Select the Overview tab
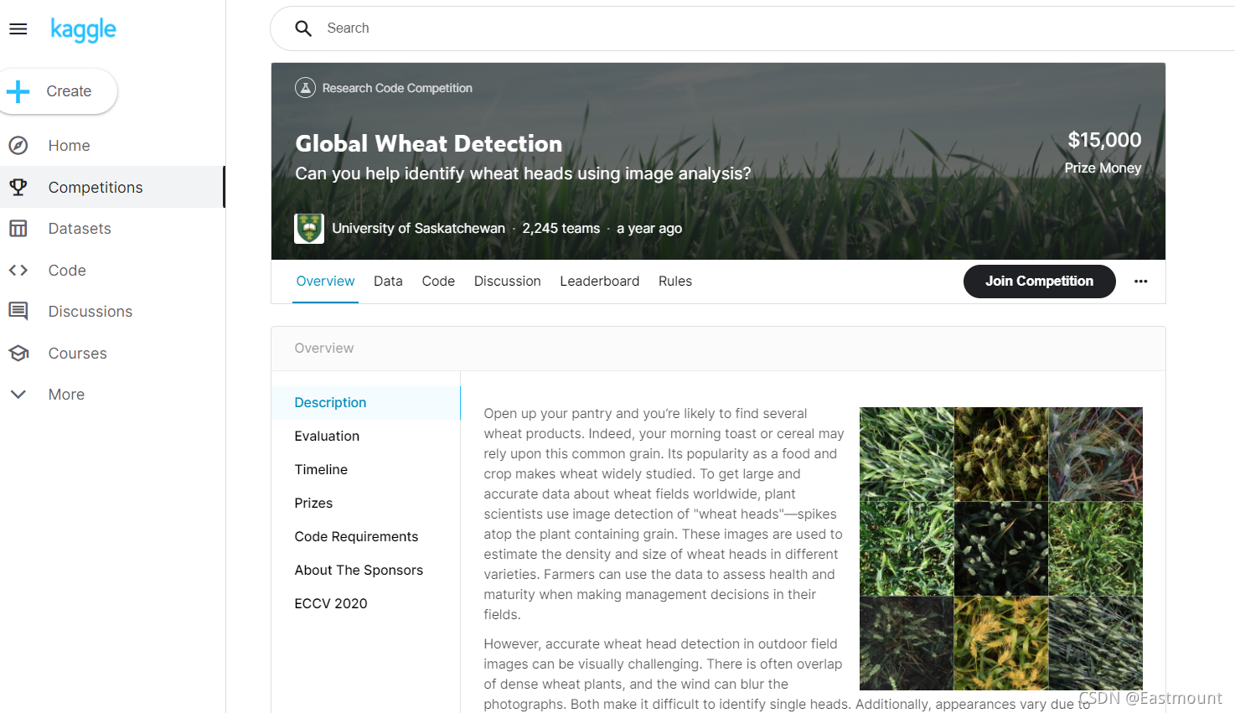Image resolution: width=1235 pixels, height=713 pixels. (x=325, y=282)
